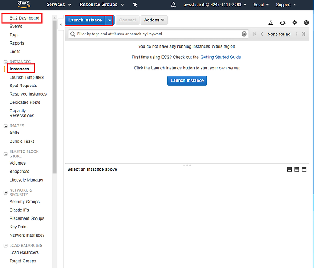This screenshot has height=268, width=314.
Task: Open Placement Groups
Action: (x=27, y=219)
